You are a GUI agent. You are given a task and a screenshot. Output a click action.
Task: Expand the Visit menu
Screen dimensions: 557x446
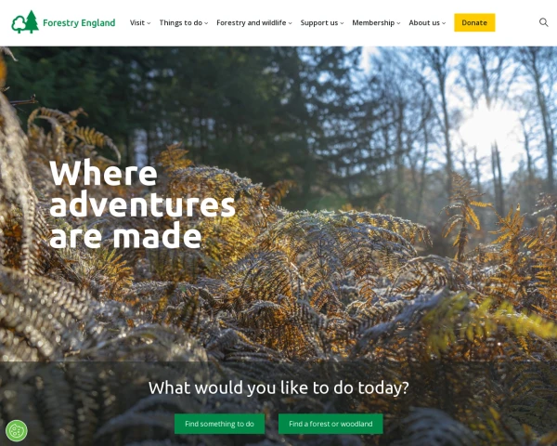(140, 22)
